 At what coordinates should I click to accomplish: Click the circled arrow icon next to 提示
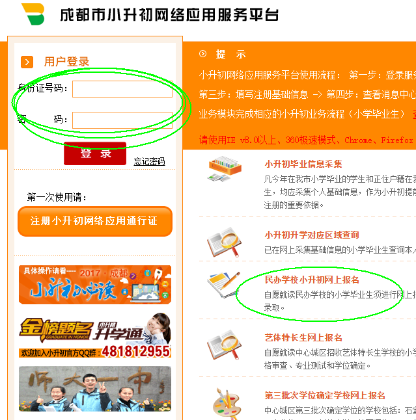(x=202, y=54)
